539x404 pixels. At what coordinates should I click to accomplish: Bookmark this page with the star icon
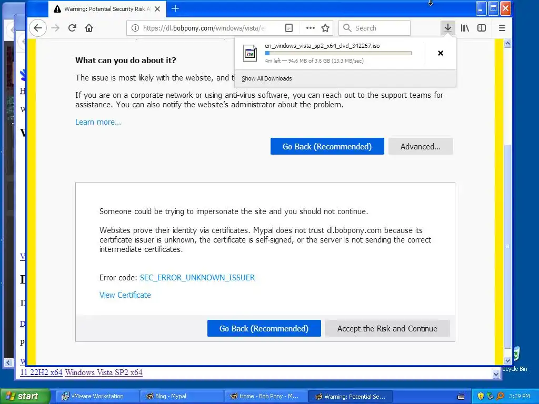tap(325, 28)
